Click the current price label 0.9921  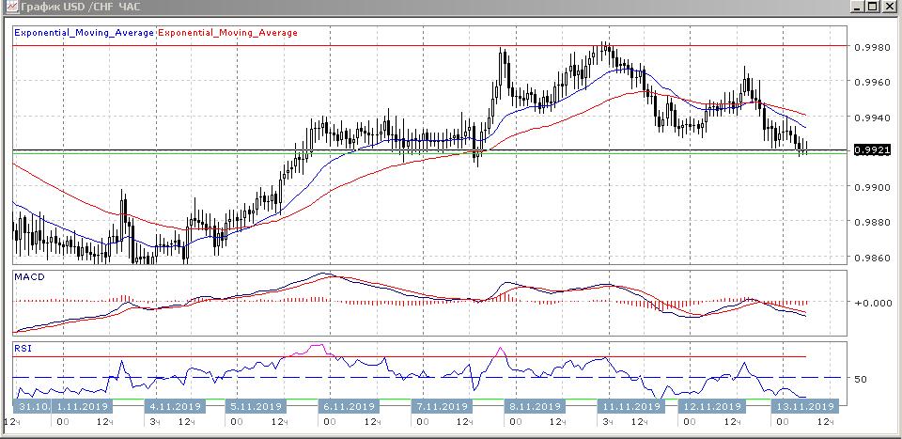click(x=872, y=150)
